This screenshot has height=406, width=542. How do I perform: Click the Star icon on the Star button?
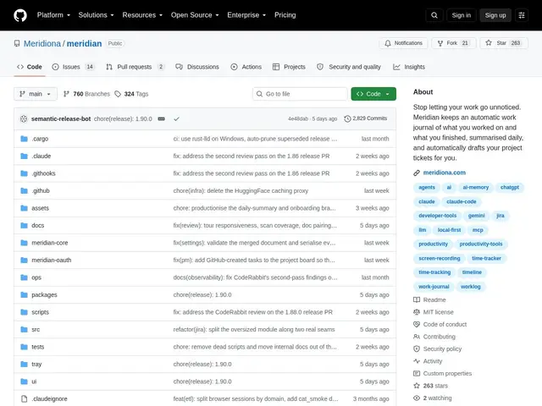point(488,43)
